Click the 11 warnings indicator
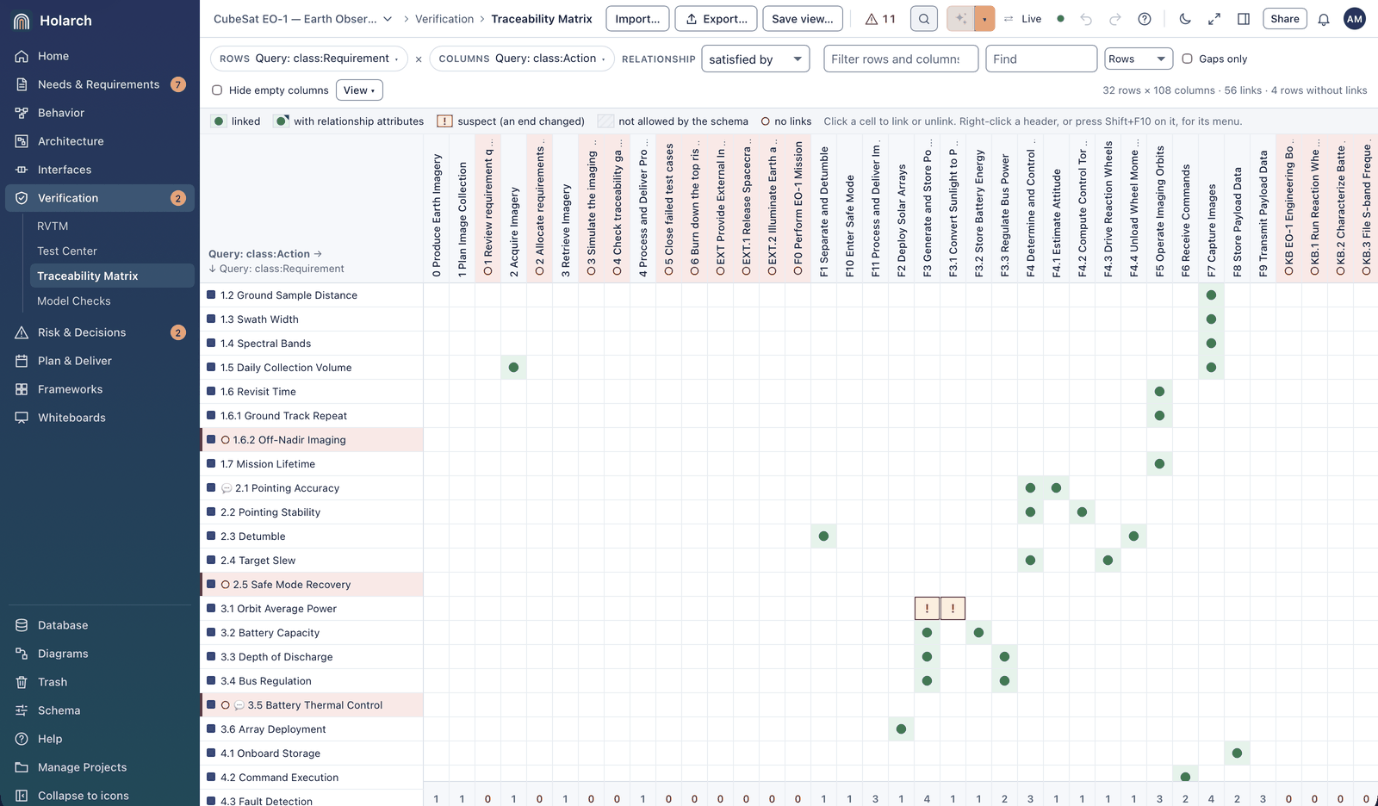The image size is (1378, 806). click(x=880, y=19)
